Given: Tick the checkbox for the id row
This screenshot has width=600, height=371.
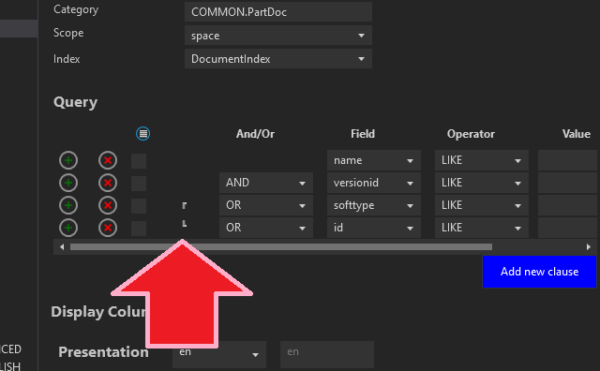Looking at the screenshot, I should [x=139, y=229].
